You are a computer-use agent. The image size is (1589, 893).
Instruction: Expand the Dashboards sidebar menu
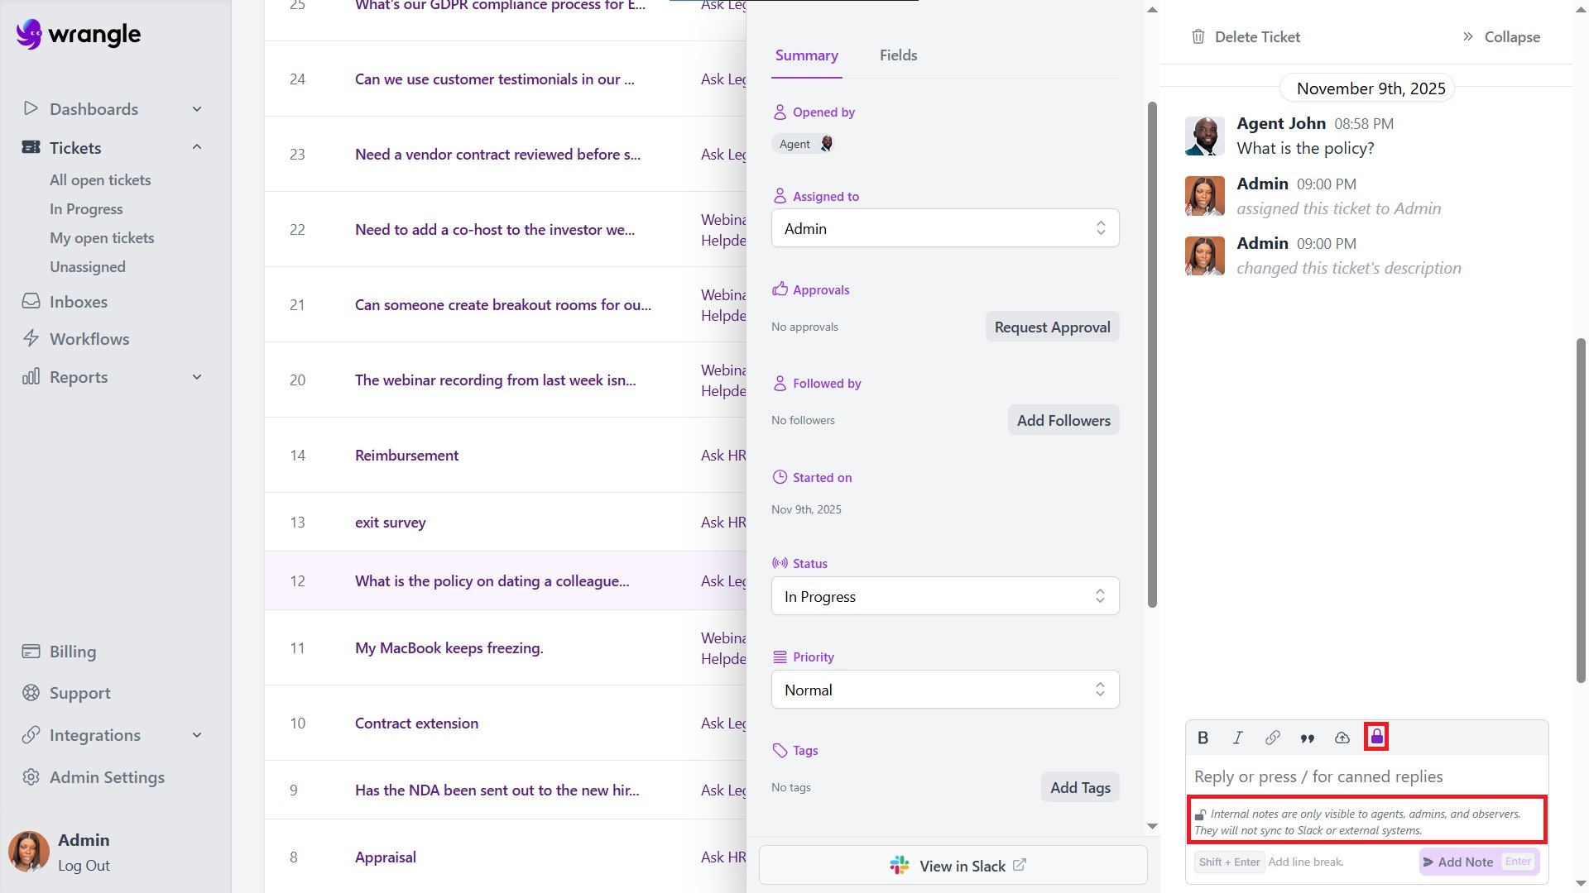pos(197,109)
